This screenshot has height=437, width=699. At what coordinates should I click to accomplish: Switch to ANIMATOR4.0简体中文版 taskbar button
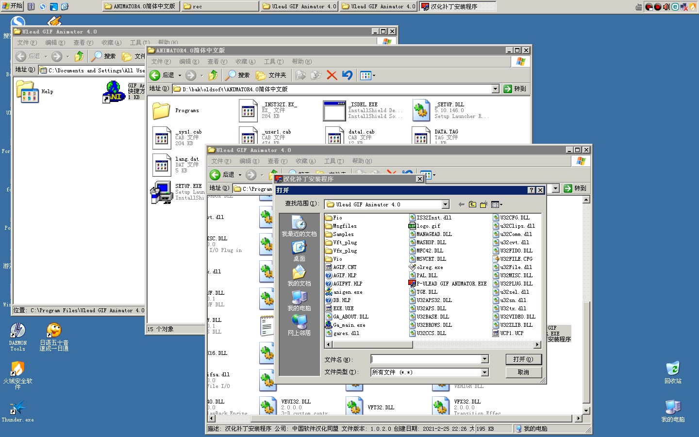(x=141, y=6)
